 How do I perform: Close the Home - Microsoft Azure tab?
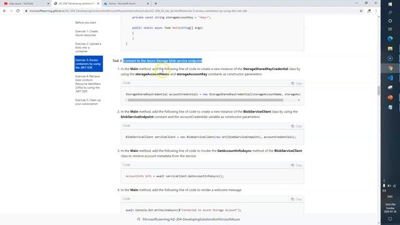pos(147,4)
